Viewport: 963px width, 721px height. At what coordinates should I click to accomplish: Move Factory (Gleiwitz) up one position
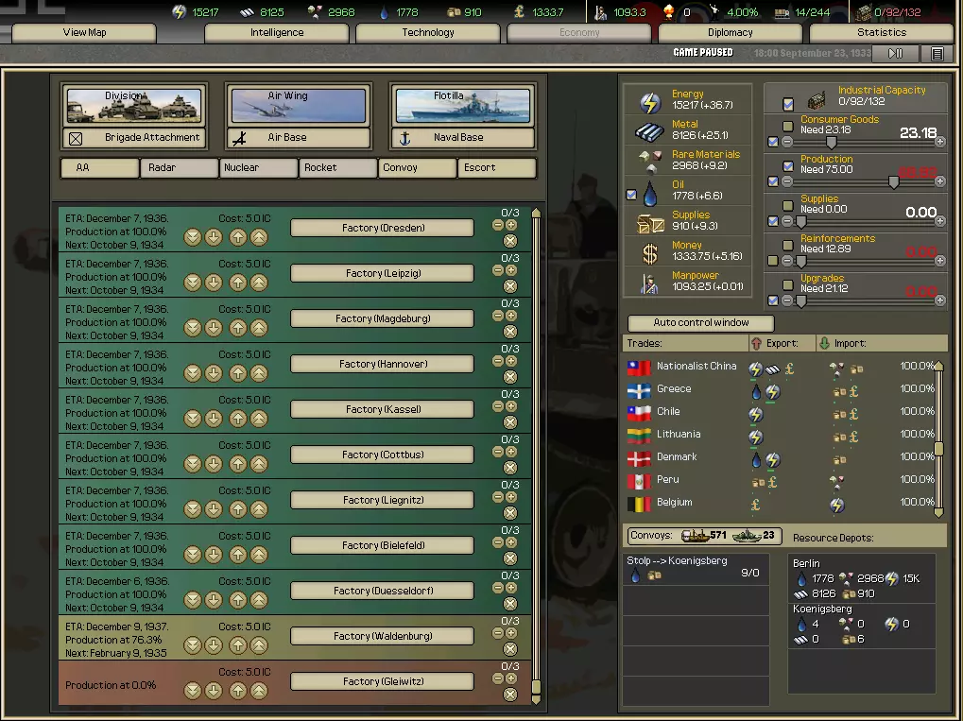[238, 691]
